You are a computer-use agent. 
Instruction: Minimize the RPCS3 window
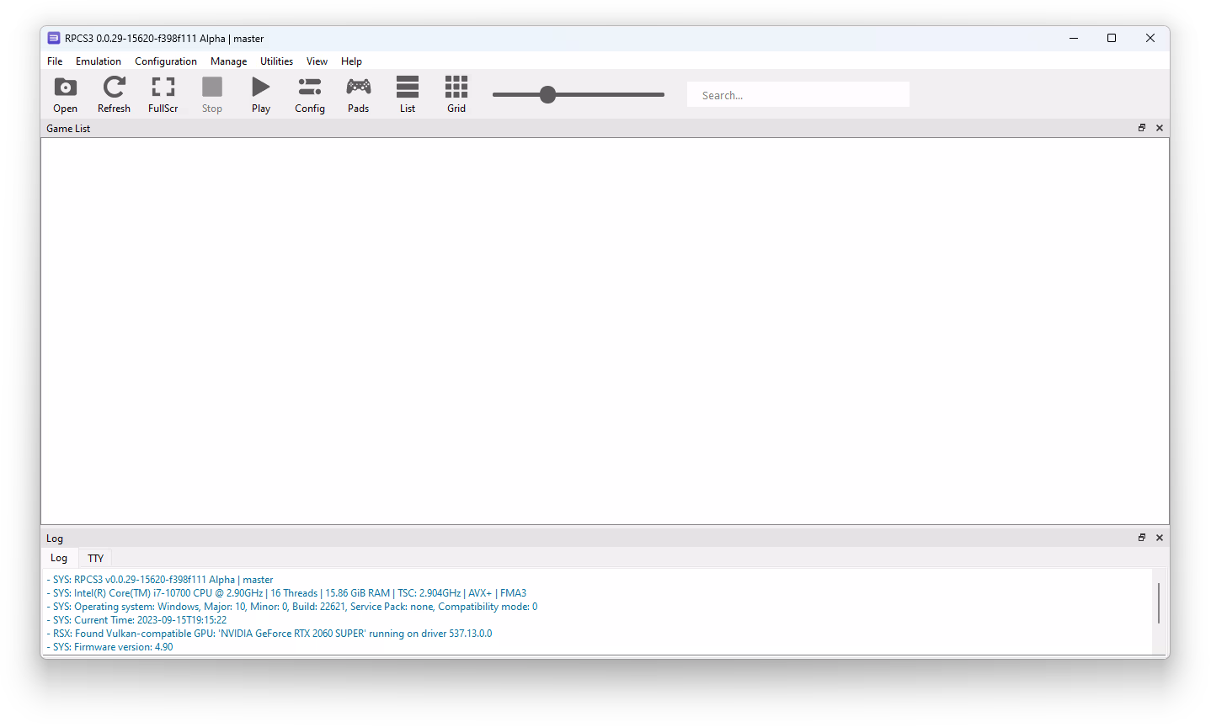pyautogui.click(x=1074, y=38)
